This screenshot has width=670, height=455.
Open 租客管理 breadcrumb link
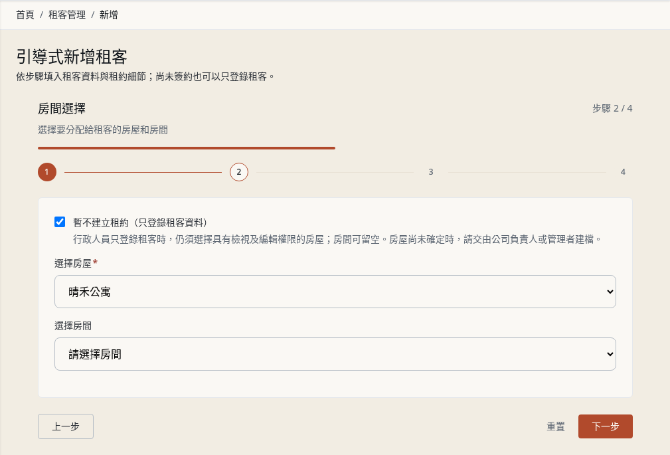point(67,15)
